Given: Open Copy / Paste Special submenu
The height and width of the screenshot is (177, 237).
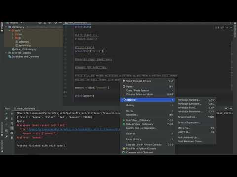Looking at the screenshot, I should 148,90.
